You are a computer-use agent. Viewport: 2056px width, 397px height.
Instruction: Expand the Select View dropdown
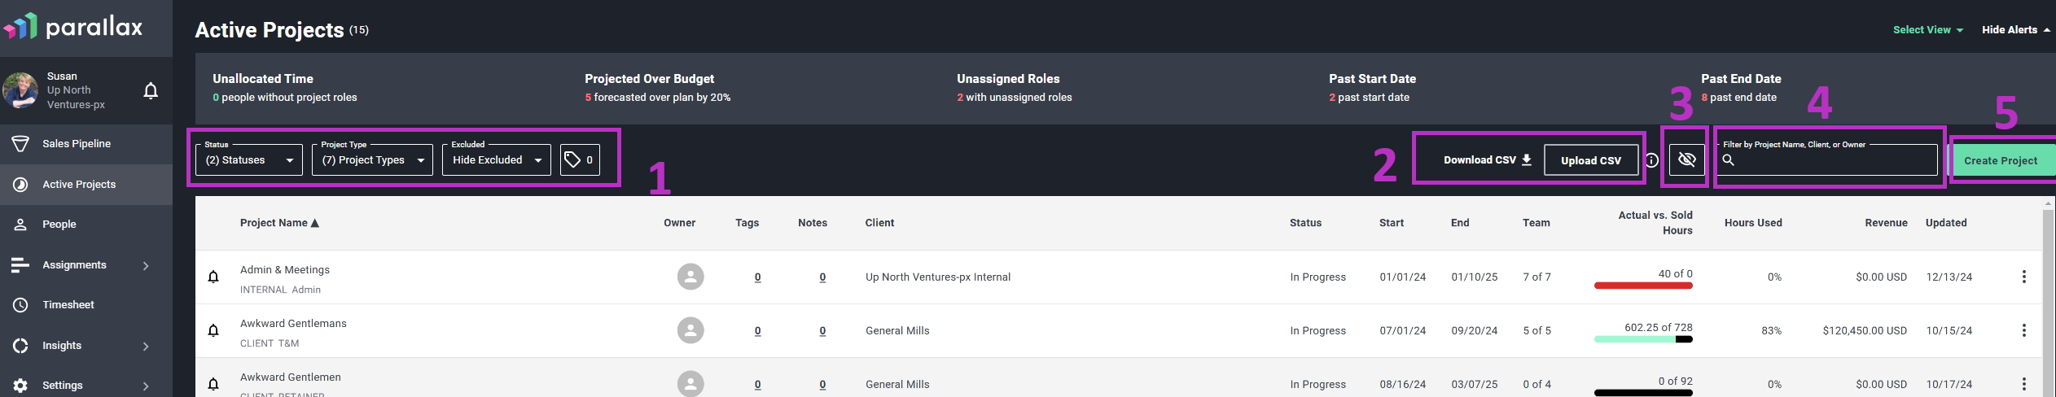click(x=1927, y=30)
